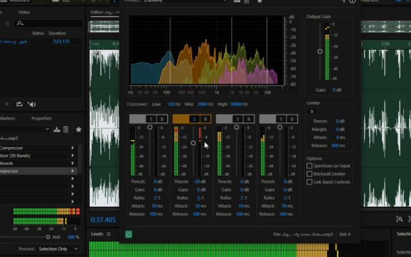Switch to the Properties tab
This screenshot has height=257, width=411.
pyautogui.click(x=41, y=118)
